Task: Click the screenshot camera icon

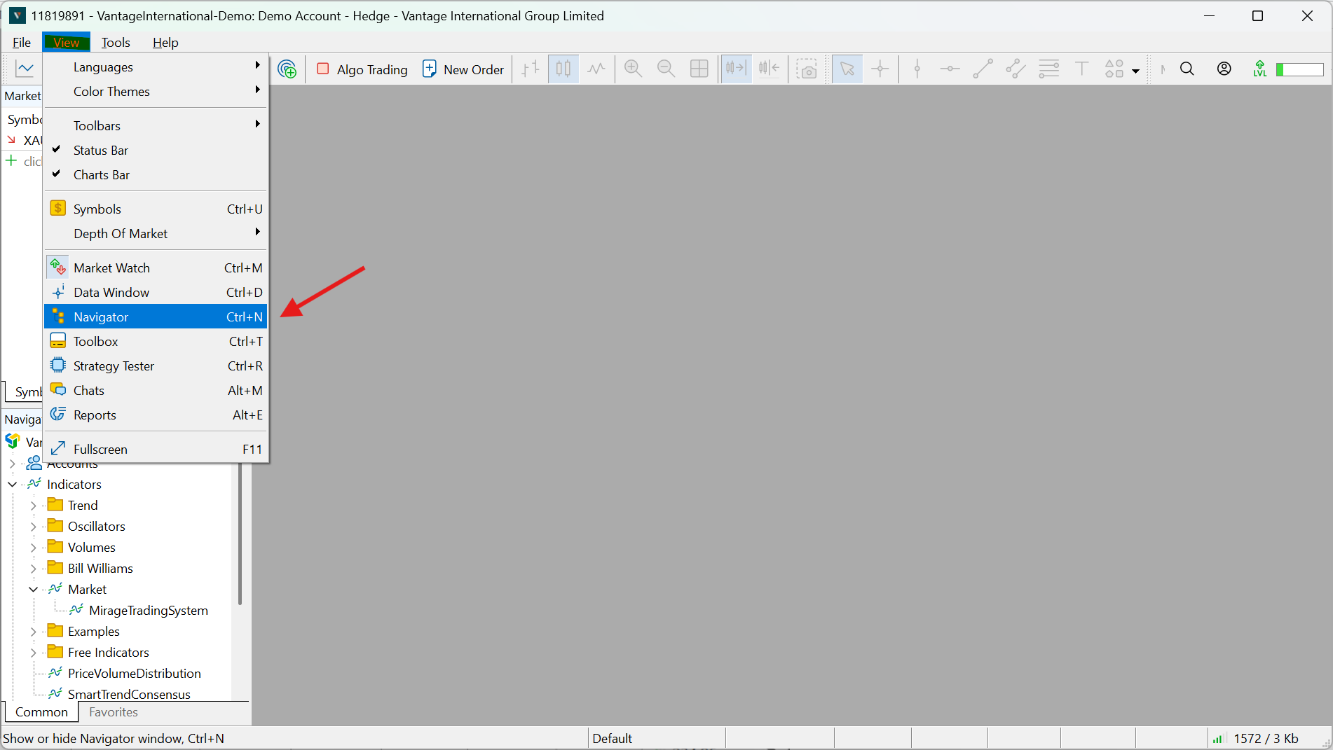Action: point(807,69)
